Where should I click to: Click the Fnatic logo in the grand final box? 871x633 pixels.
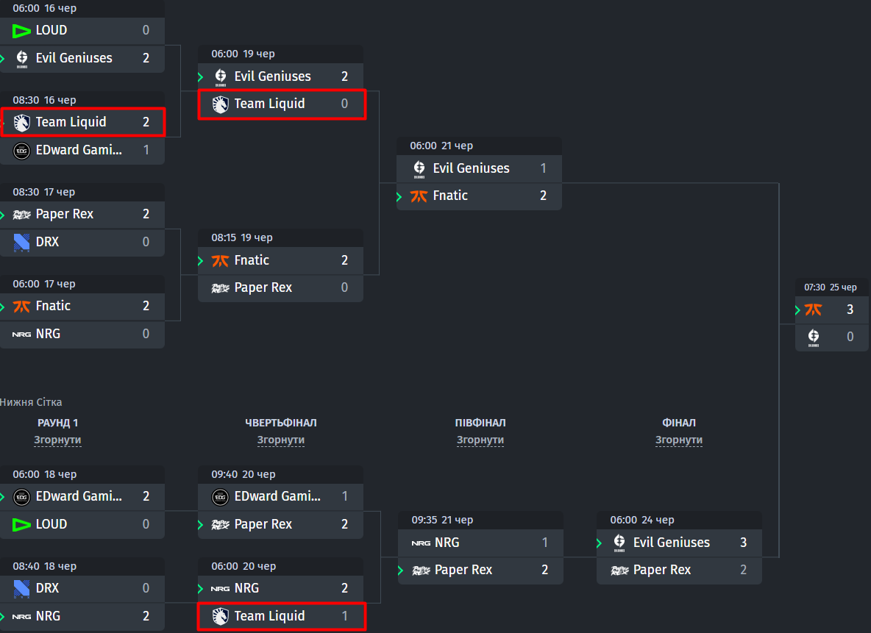tap(813, 310)
